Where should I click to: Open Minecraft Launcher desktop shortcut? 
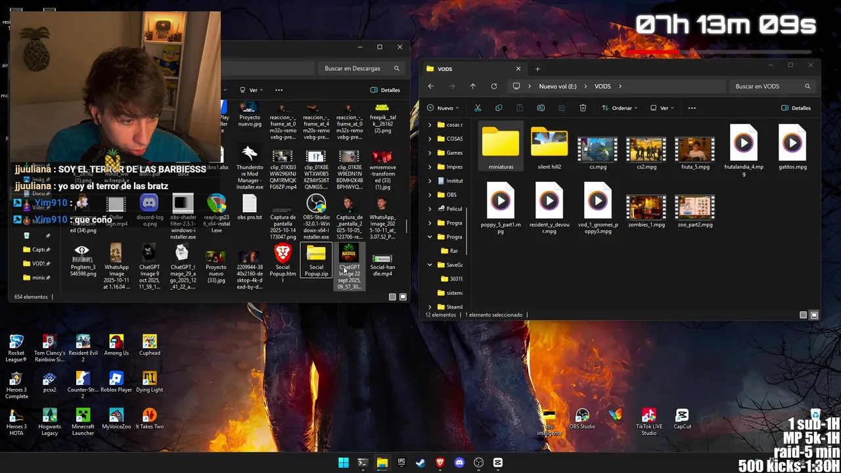(83, 422)
